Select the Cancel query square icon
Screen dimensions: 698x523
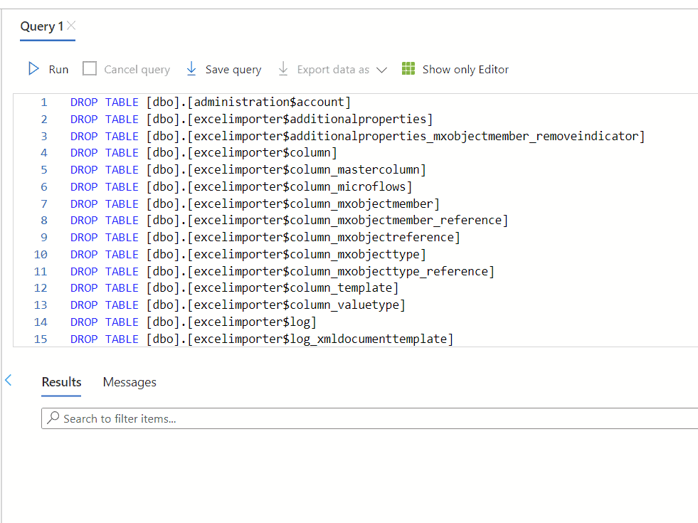point(89,68)
